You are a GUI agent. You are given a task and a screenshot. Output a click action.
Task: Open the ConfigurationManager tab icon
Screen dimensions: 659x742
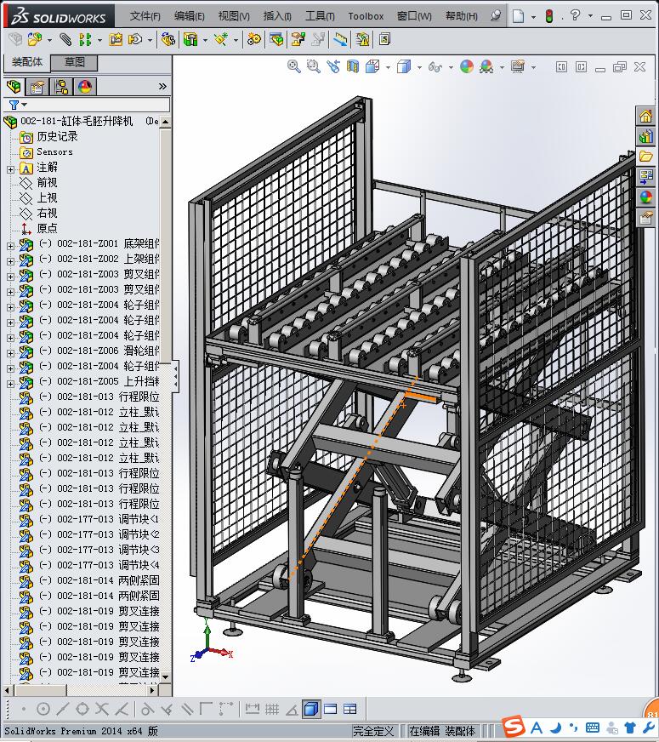[x=61, y=87]
